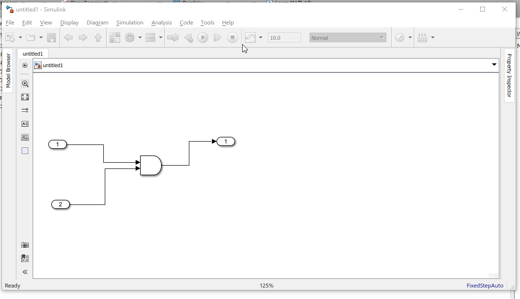The height and width of the screenshot is (299, 520).
Task: Expand the Model Explorer dropdown arrow
Action: pos(161,37)
